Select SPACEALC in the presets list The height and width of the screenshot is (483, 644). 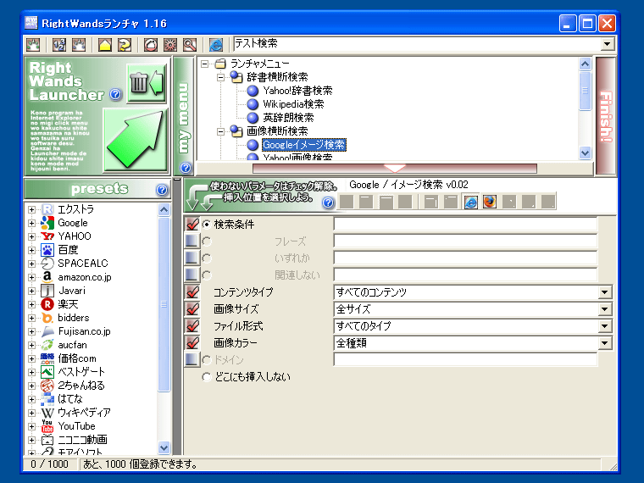pos(82,264)
